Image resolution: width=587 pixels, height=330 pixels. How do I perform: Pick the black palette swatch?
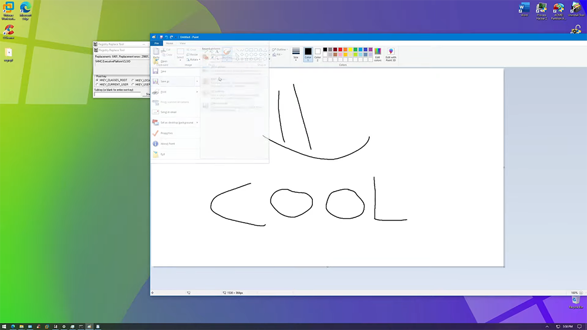(x=325, y=49)
